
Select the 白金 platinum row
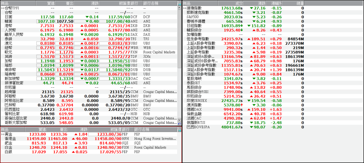pyautogui.click(x=89, y=147)
